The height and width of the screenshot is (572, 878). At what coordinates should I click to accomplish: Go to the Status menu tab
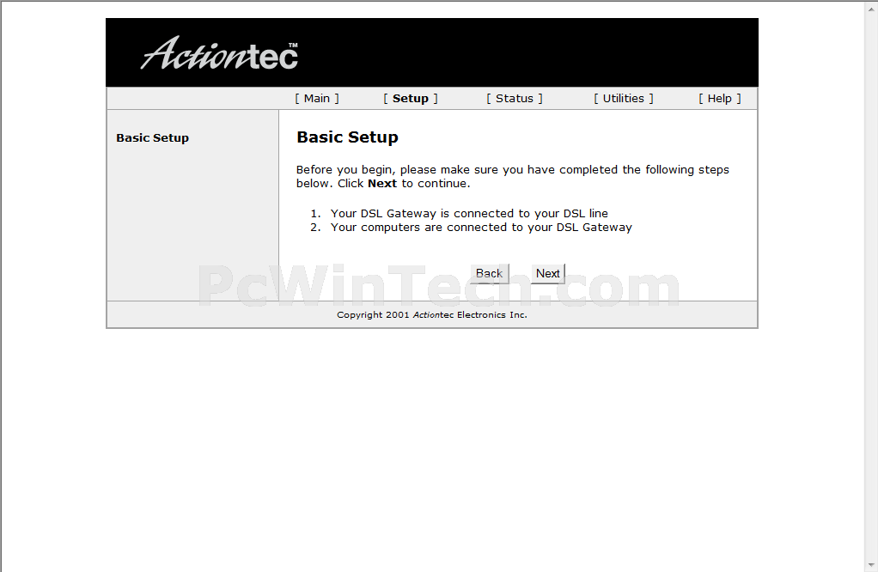pyautogui.click(x=514, y=99)
